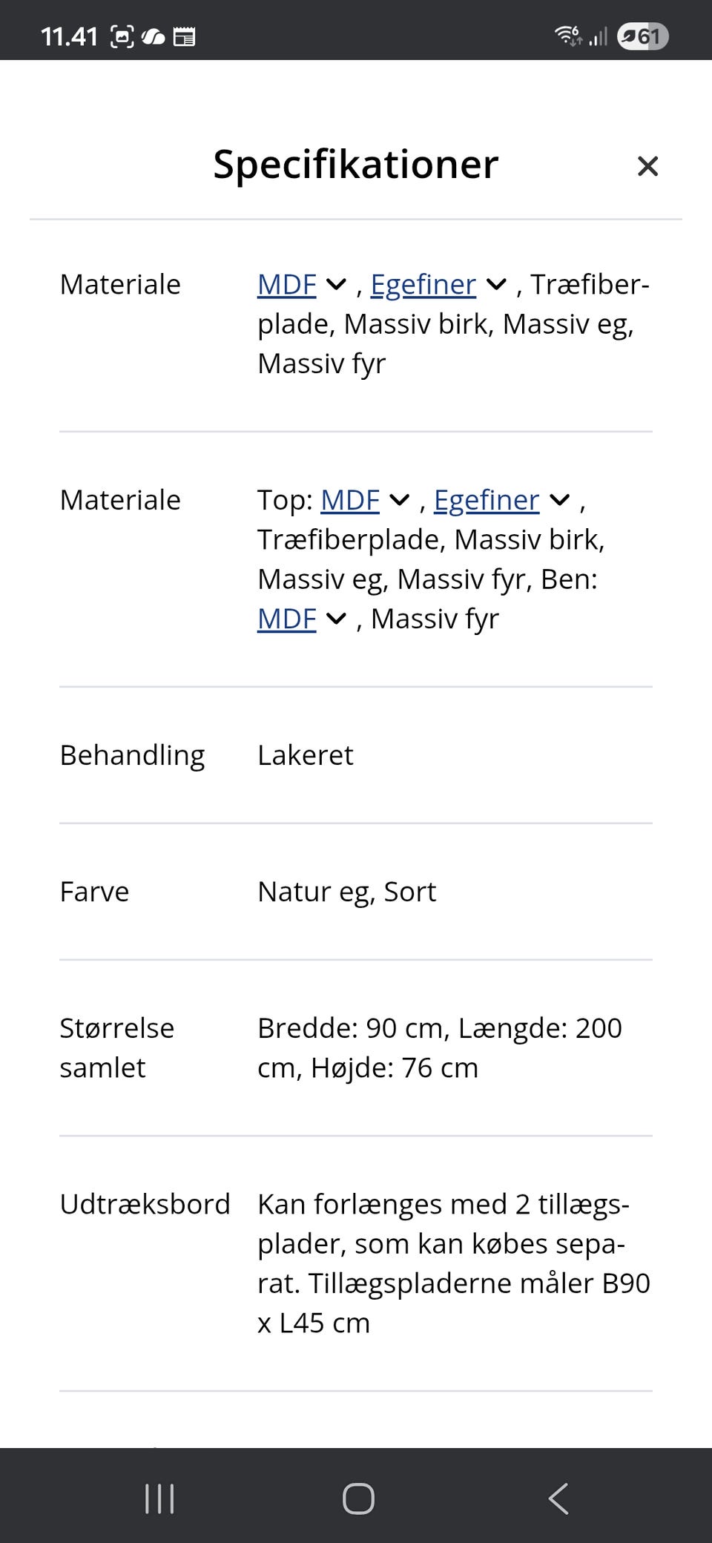Open the MDF link in first Materiale row
The height and width of the screenshot is (1543, 712).
pos(286,284)
